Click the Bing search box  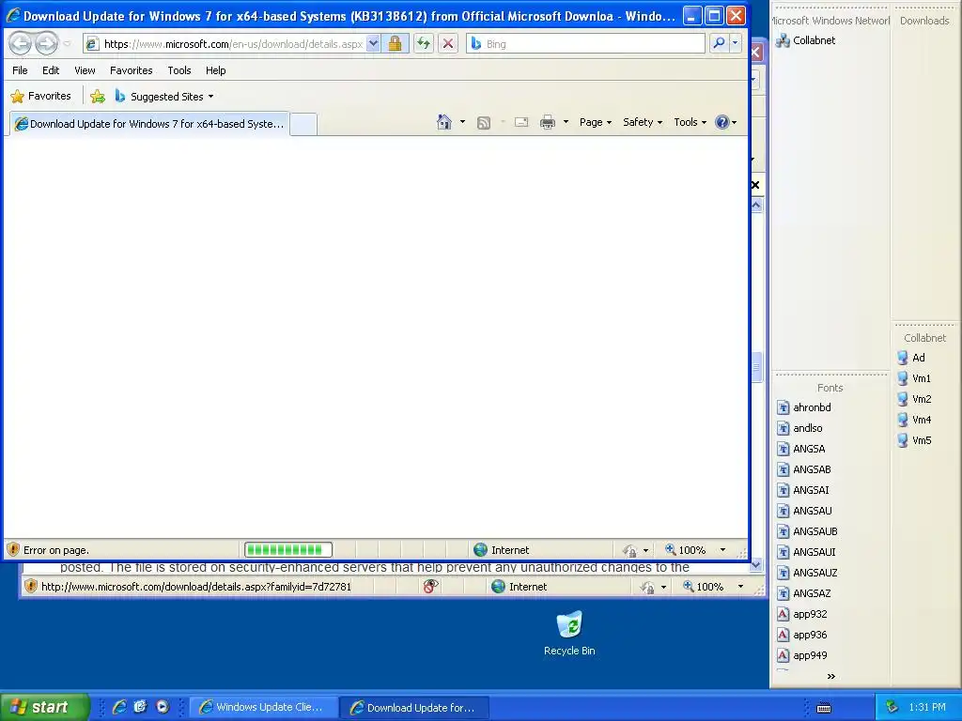click(x=585, y=44)
